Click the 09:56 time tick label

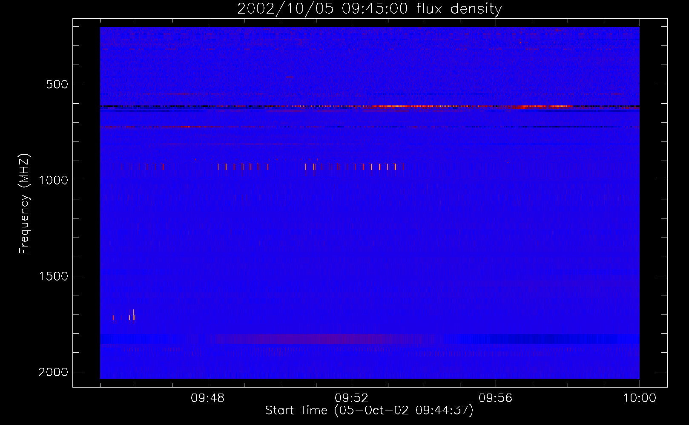[495, 398]
